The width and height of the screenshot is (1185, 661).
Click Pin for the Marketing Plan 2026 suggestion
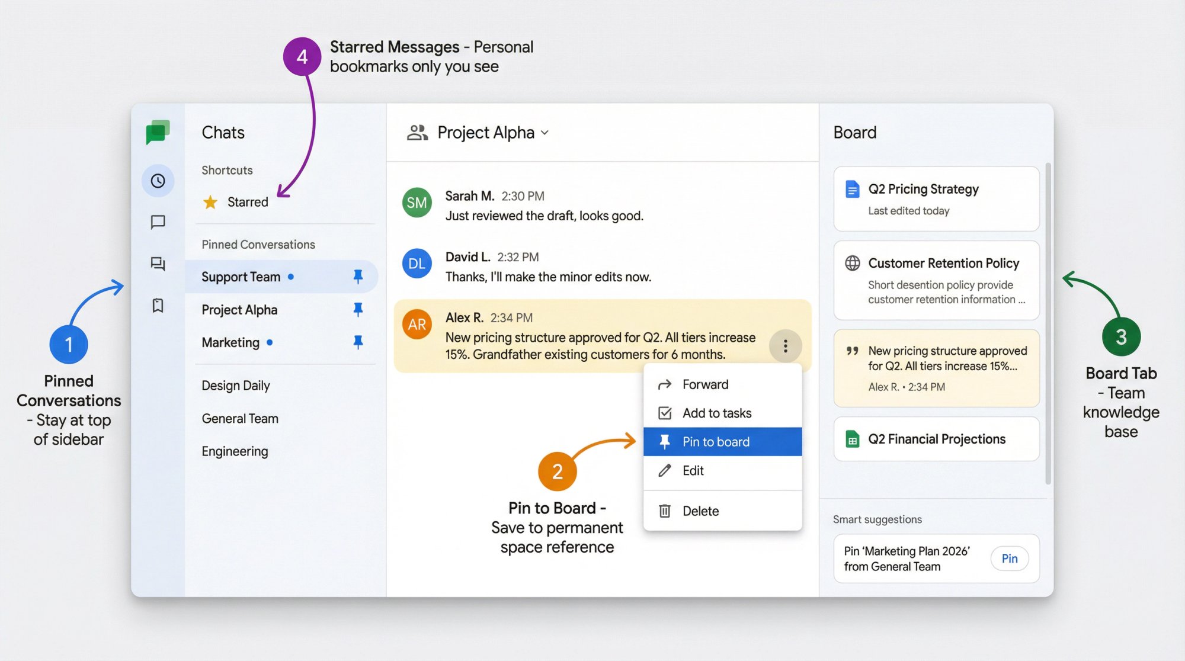[x=1010, y=558]
